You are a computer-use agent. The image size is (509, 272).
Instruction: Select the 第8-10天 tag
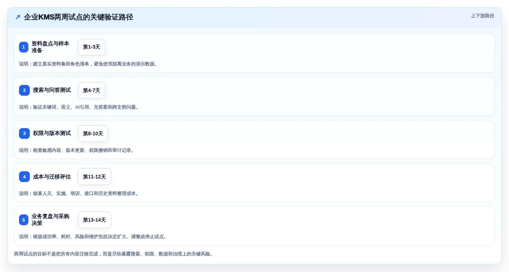[93, 133]
